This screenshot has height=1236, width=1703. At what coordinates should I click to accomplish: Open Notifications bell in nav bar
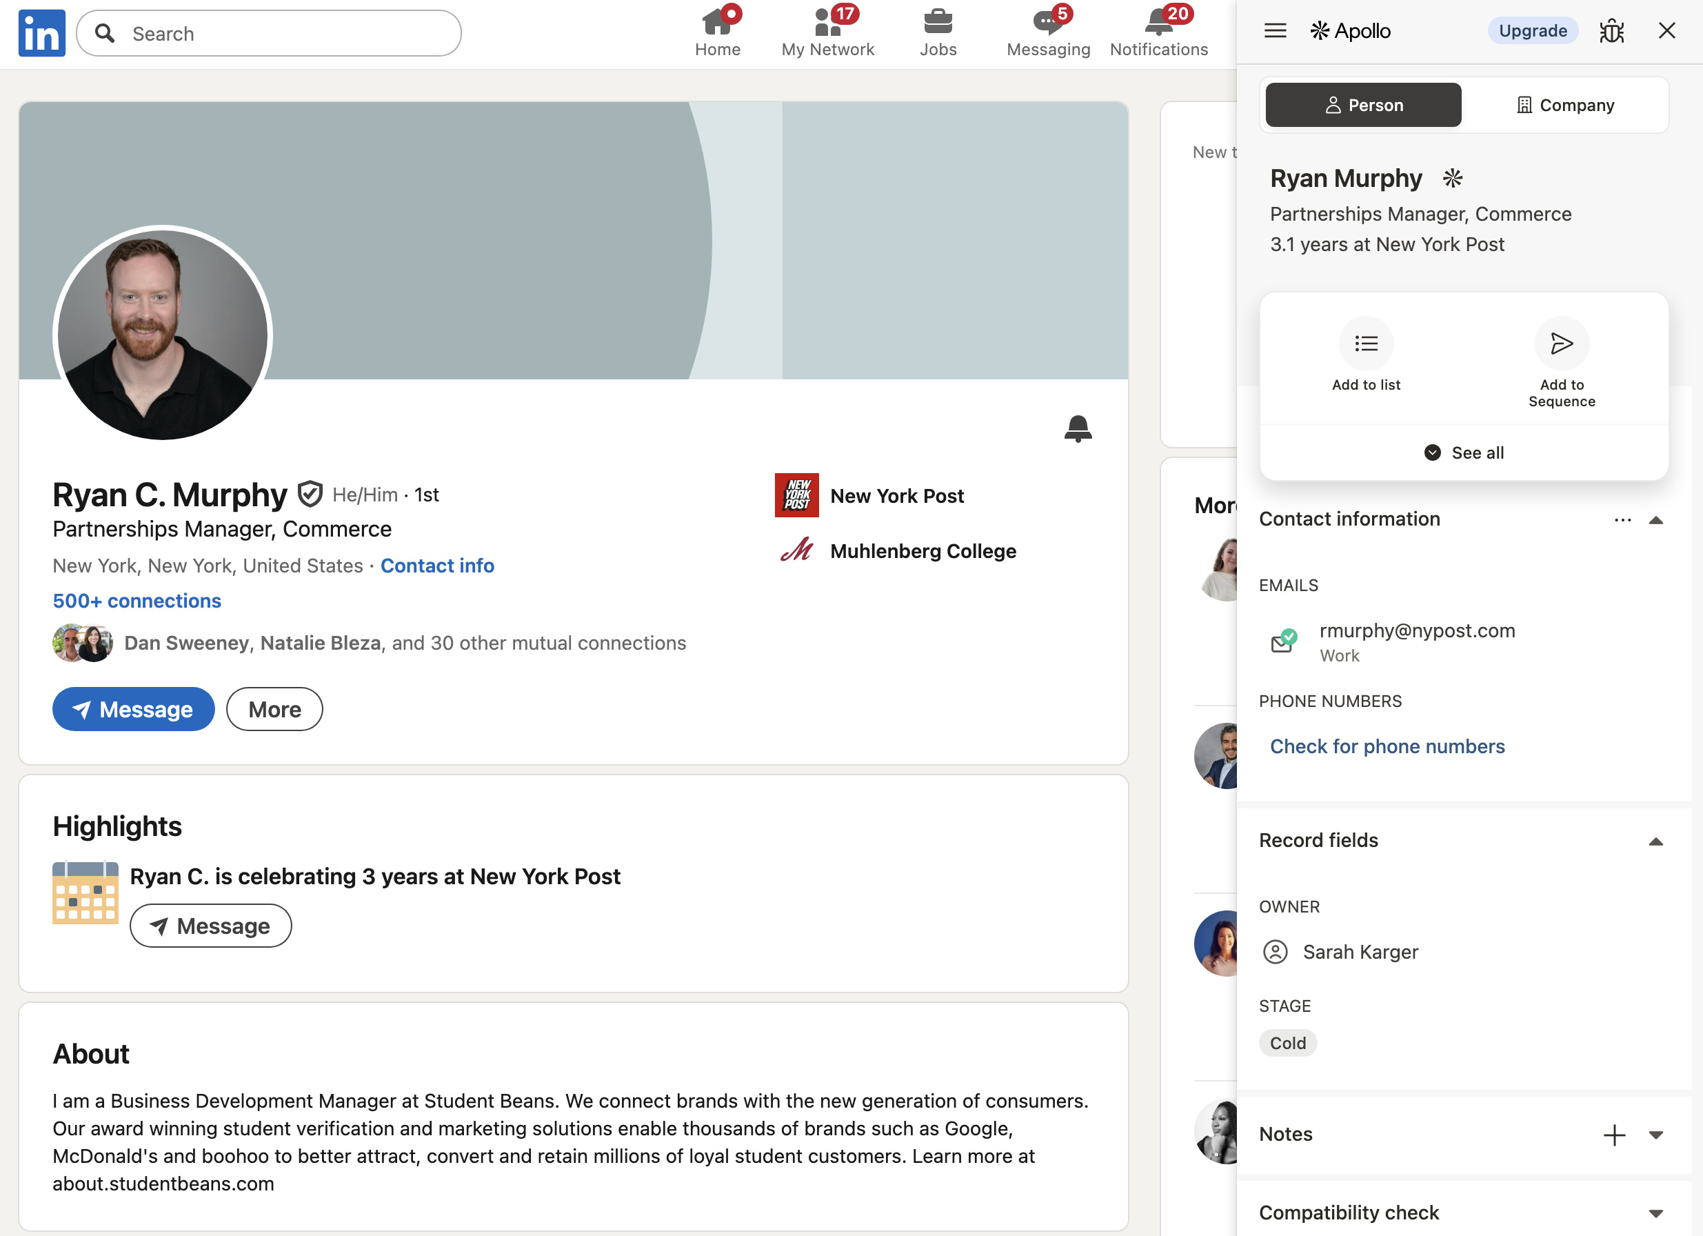tap(1158, 33)
